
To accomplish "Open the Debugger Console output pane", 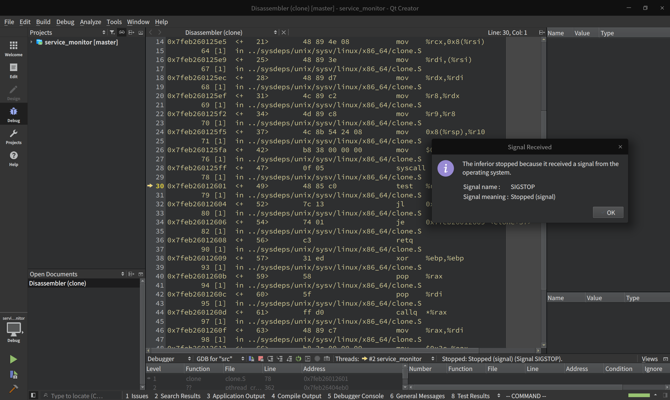I will coord(355,396).
